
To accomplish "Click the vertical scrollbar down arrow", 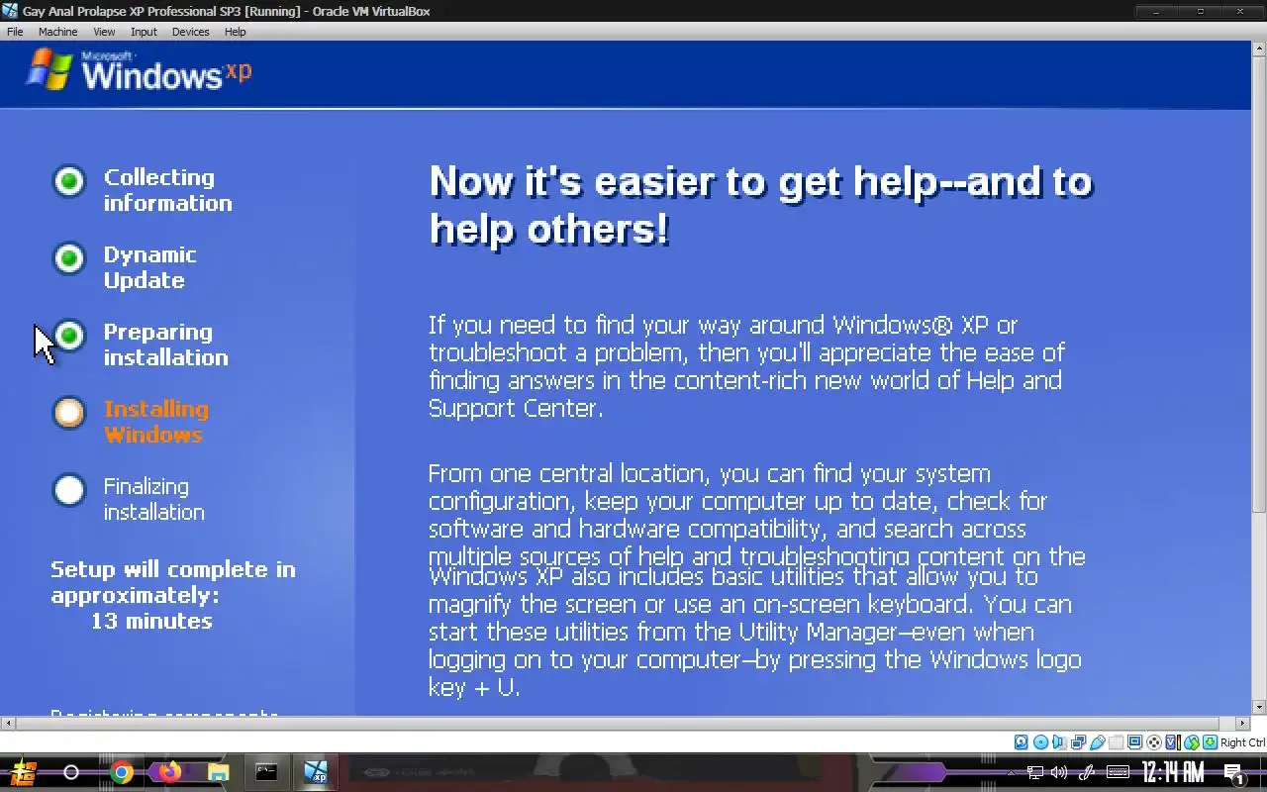I will (1260, 708).
